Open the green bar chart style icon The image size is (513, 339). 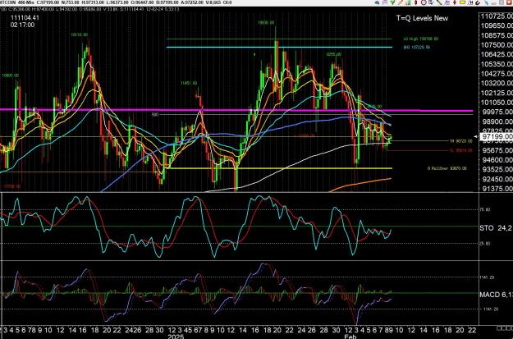click(408, 2)
